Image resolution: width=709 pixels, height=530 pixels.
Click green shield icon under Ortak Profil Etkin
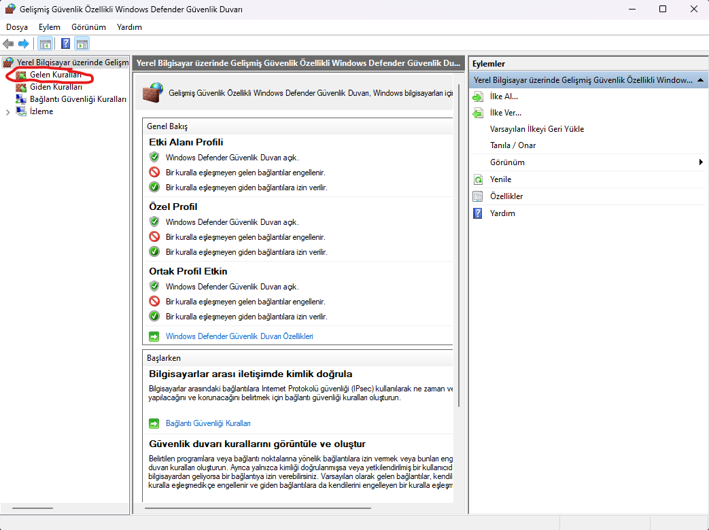[x=154, y=287]
